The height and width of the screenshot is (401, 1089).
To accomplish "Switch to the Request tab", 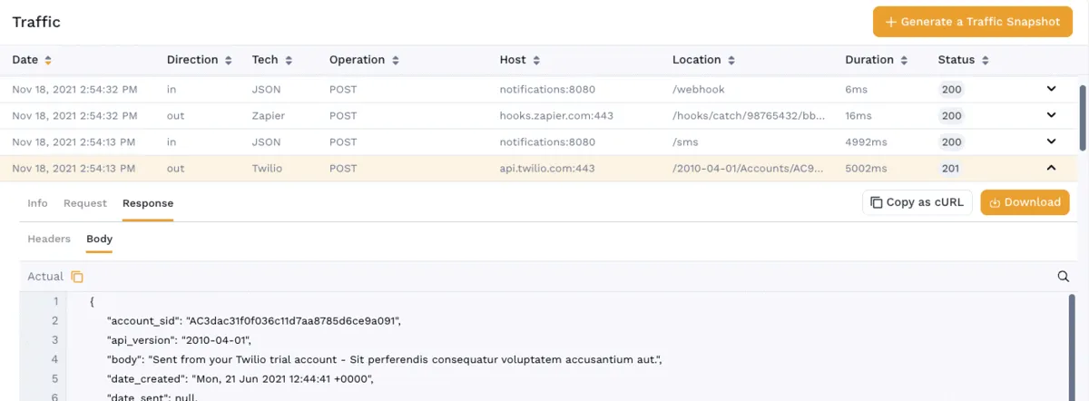I will tap(85, 203).
